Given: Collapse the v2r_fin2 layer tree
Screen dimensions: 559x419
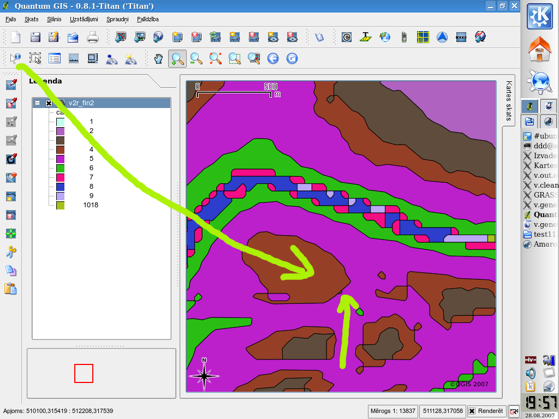Looking at the screenshot, I should tap(38, 103).
